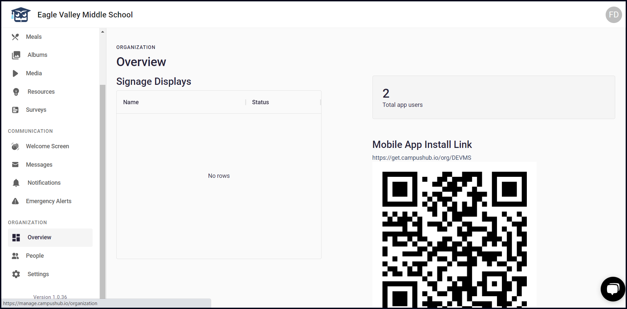The image size is (627, 309).
Task: Click the ORGANIZATION sidebar section header
Action: 27,223
